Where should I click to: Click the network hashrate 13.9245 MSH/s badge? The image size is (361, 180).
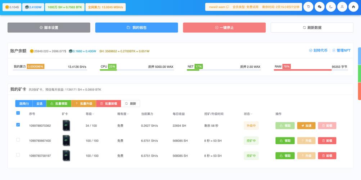[x=105, y=7]
